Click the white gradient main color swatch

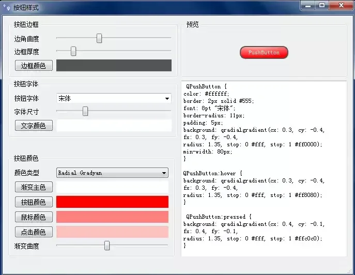tap(112, 187)
